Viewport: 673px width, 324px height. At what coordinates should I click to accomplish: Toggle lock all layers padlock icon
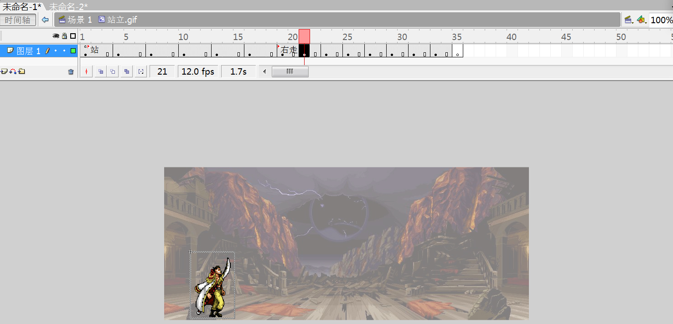click(64, 36)
